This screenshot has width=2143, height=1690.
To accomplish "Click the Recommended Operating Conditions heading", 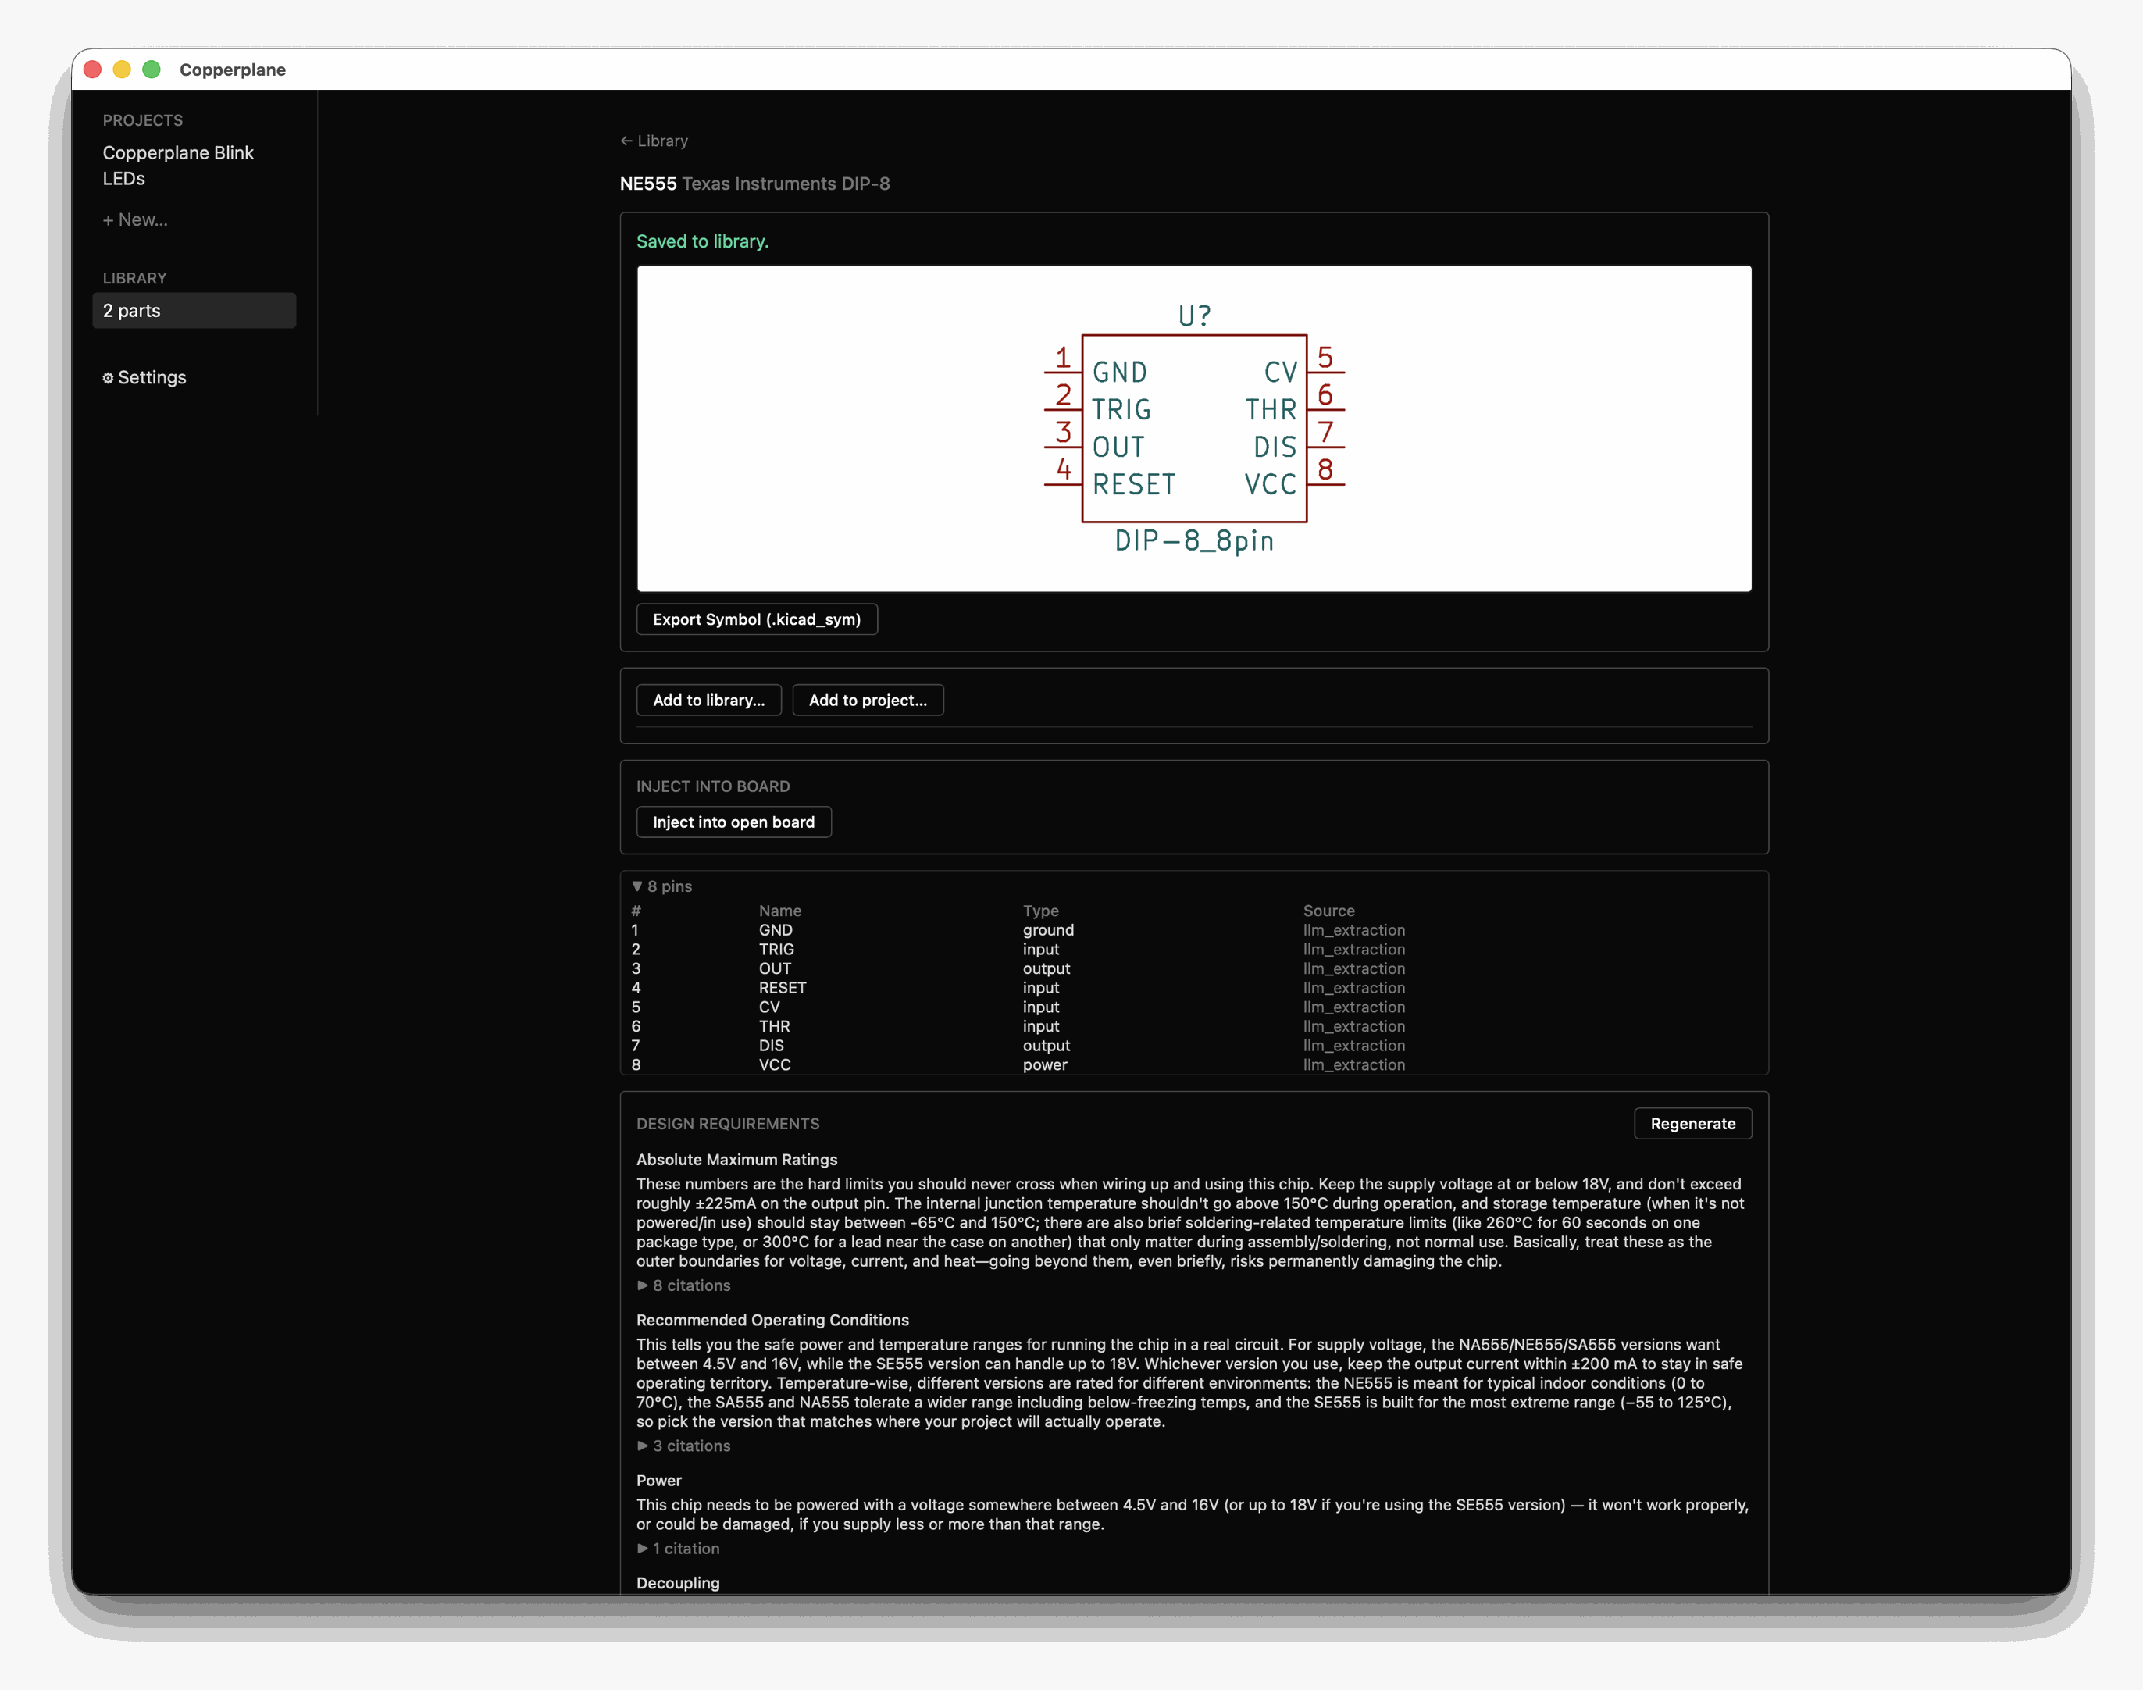I will 772,1320.
